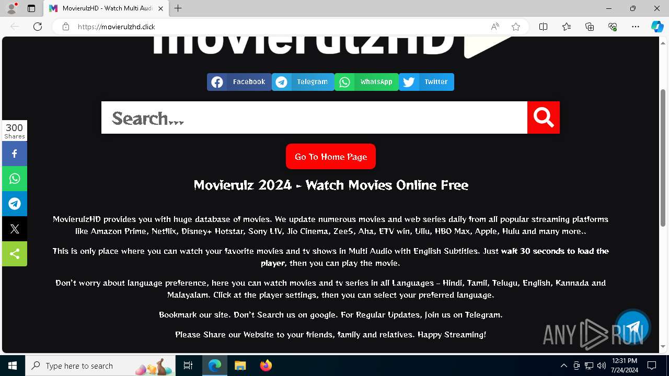The height and width of the screenshot is (376, 669).
Task: Open browser Collections
Action: tap(590, 27)
